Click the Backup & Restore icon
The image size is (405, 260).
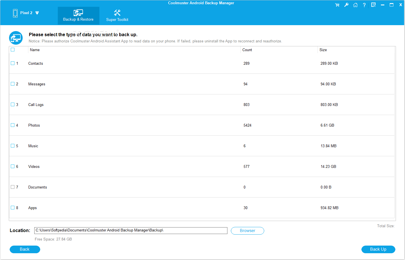(78, 13)
